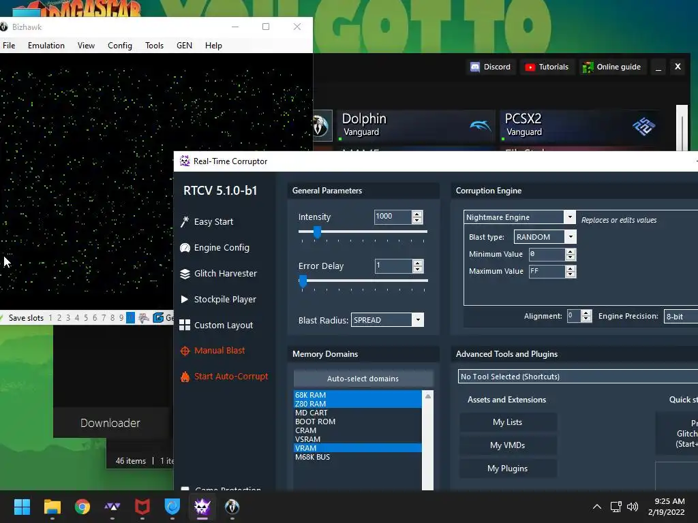This screenshot has height=523, width=698.
Task: Open View menu in Bizhawk
Action: (86, 46)
